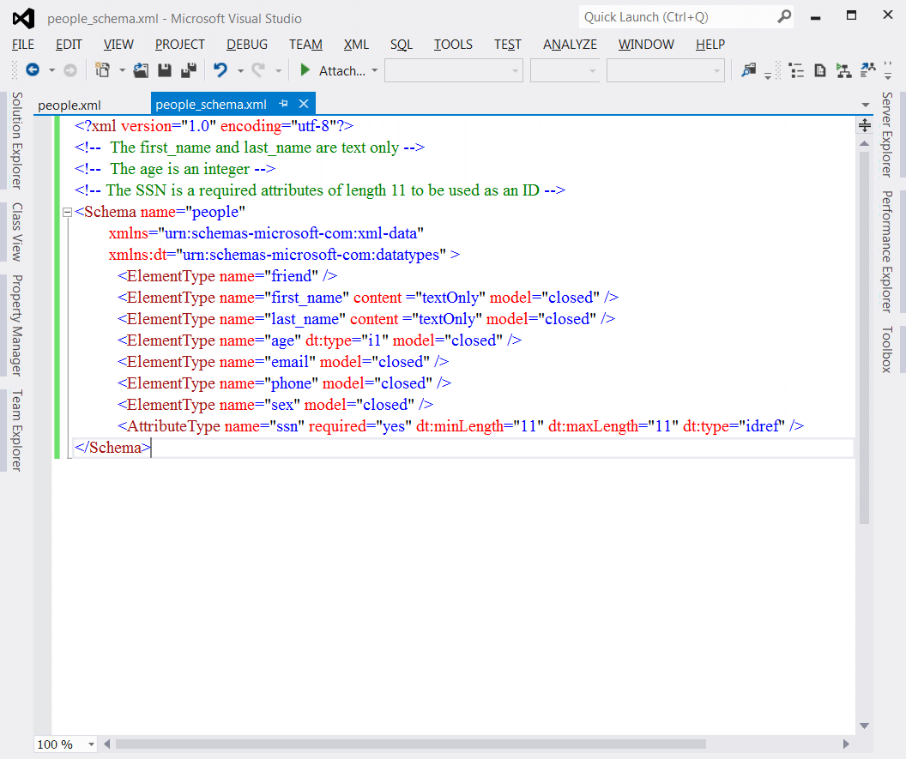906x759 pixels.
Task: Click the Navigate Forward arrow icon
Action: 69,70
